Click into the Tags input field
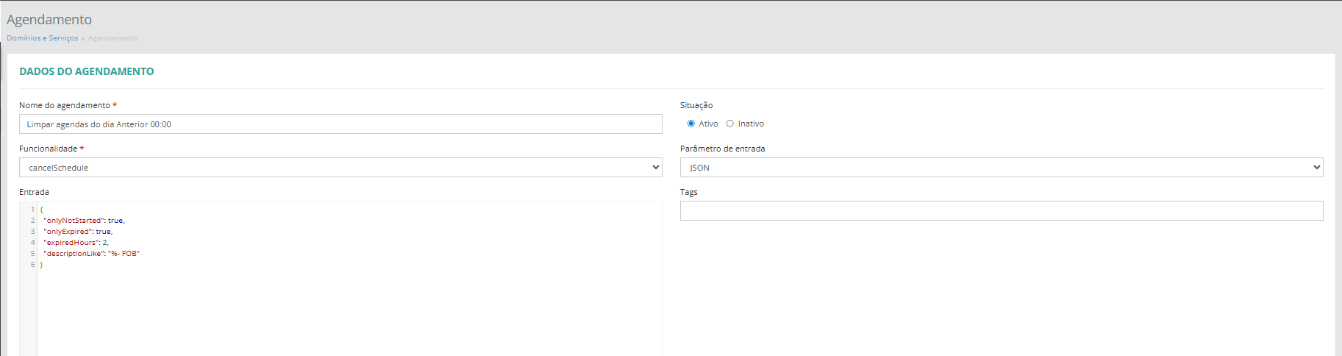The width and height of the screenshot is (1342, 356). click(1001, 211)
